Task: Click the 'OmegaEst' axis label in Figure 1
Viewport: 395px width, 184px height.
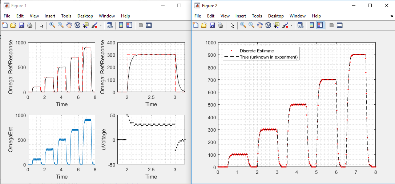Action: click(x=11, y=140)
